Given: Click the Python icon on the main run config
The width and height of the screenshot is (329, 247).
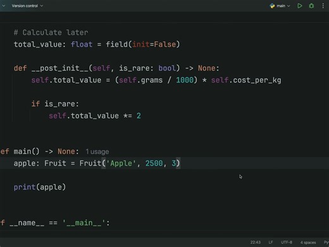Looking at the screenshot, I should 272,6.
